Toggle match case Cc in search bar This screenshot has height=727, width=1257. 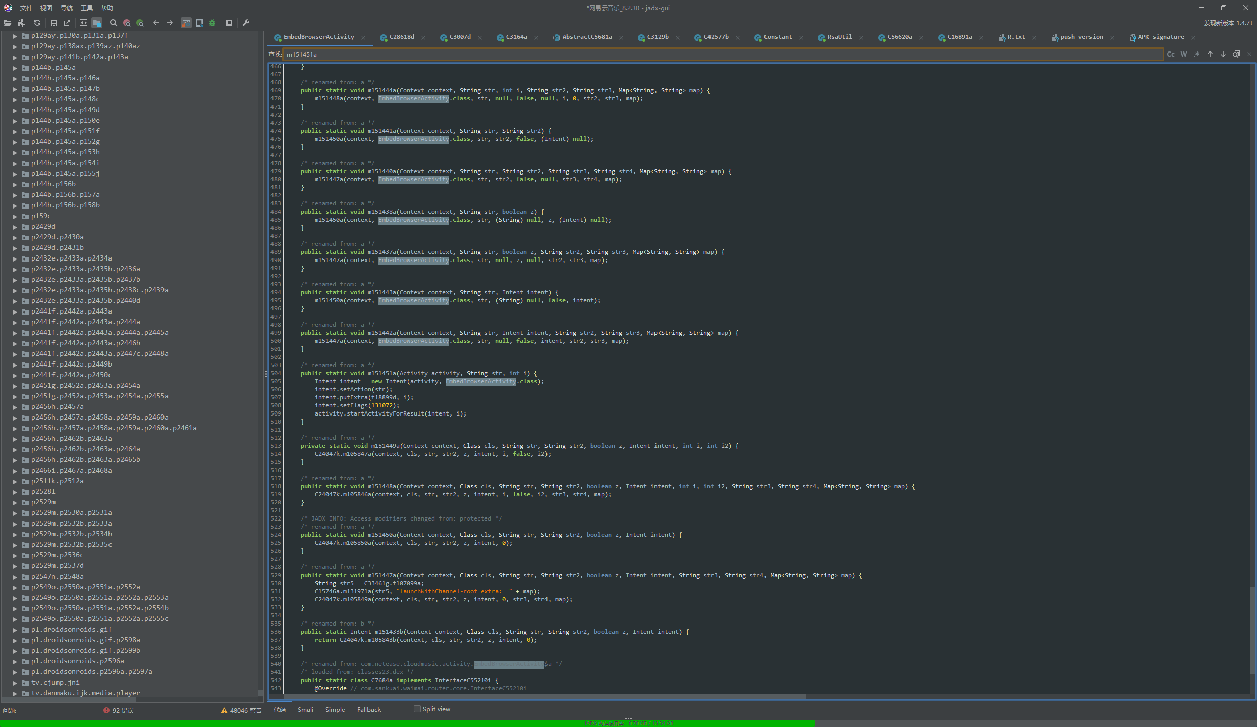tap(1171, 54)
